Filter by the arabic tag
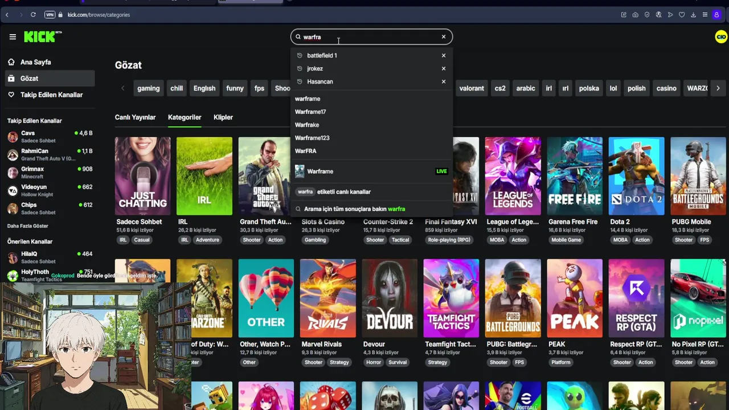Image resolution: width=729 pixels, height=410 pixels. [x=526, y=88]
